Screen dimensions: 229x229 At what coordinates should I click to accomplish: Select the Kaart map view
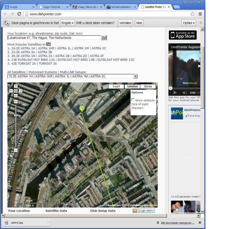pos(116,86)
